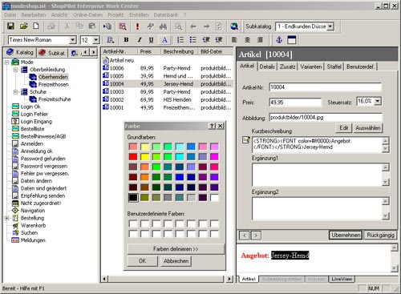Click the magnifier preview icon with red frame
401x294 pixels.
click(123, 26)
